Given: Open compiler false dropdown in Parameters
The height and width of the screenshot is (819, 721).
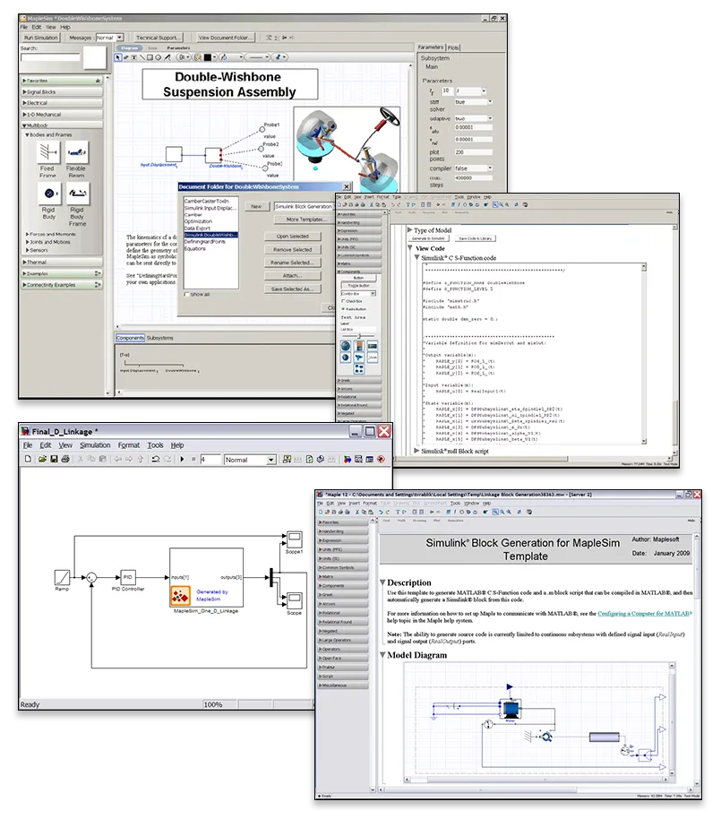Looking at the screenshot, I should tap(474, 168).
